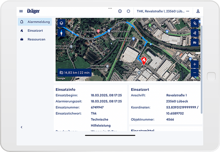Expand the three-dot menu beside address
The height and width of the screenshot is (152, 220).
[188, 11]
